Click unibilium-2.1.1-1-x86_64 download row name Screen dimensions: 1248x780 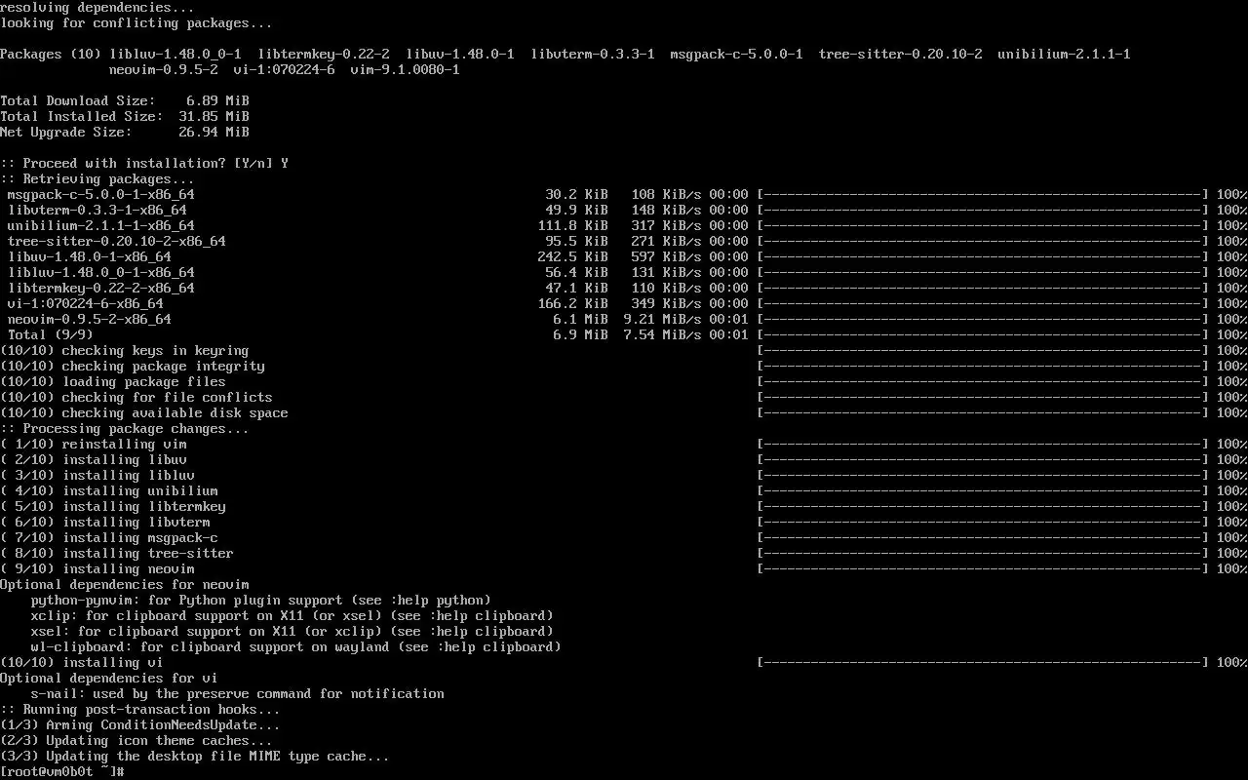point(101,225)
